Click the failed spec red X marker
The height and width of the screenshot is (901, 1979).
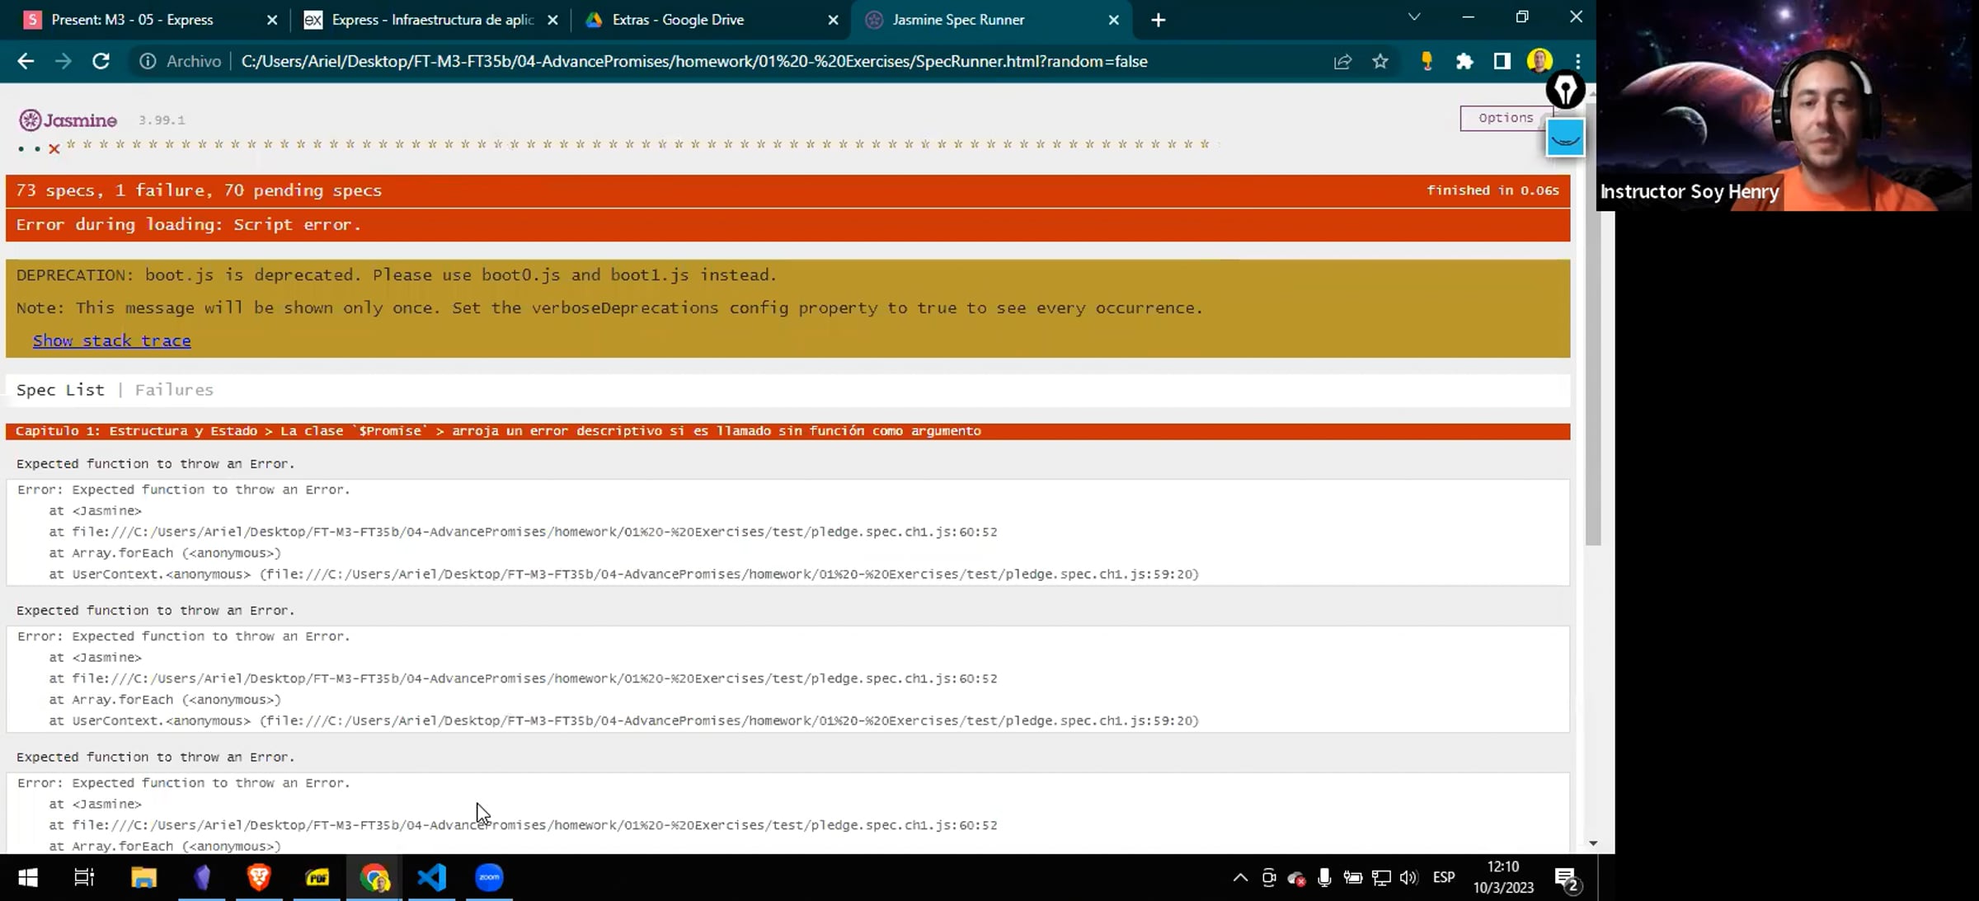(x=54, y=149)
